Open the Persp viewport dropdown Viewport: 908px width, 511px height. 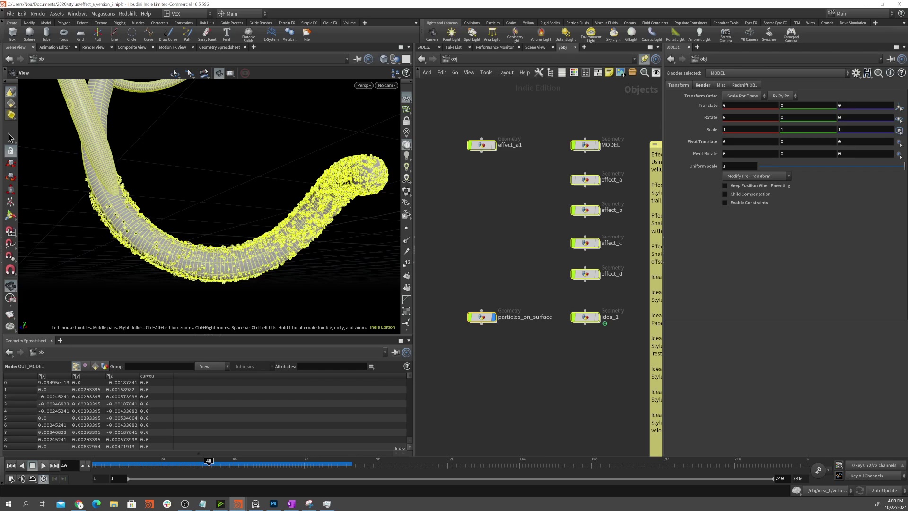coord(364,86)
